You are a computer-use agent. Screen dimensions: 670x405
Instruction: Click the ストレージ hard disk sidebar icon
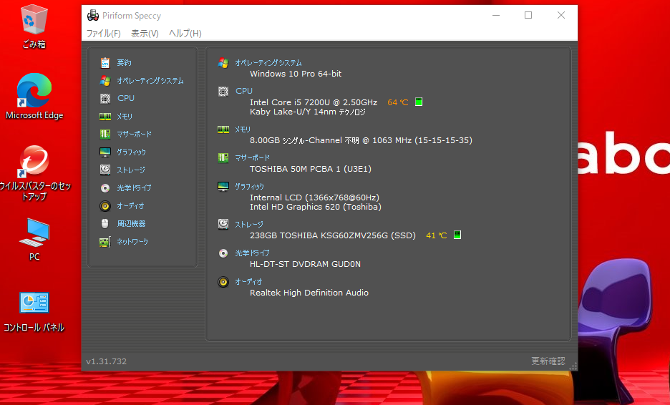[x=105, y=170]
